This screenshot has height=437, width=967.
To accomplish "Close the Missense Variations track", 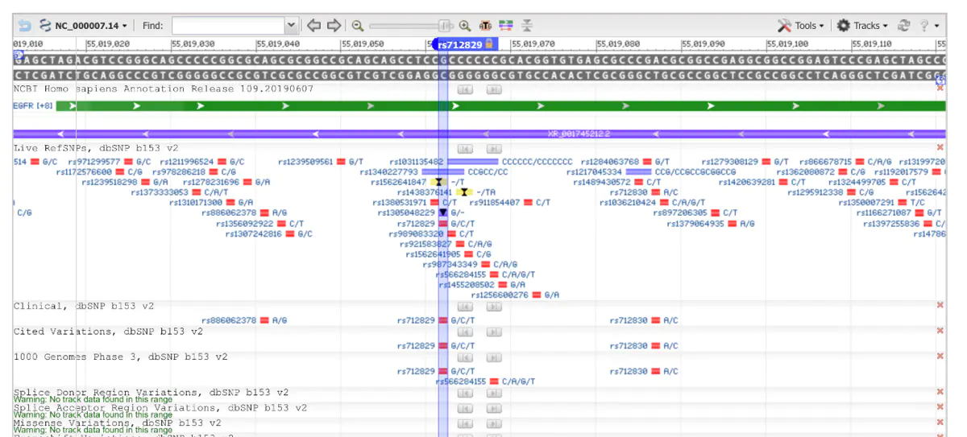I will [940, 423].
